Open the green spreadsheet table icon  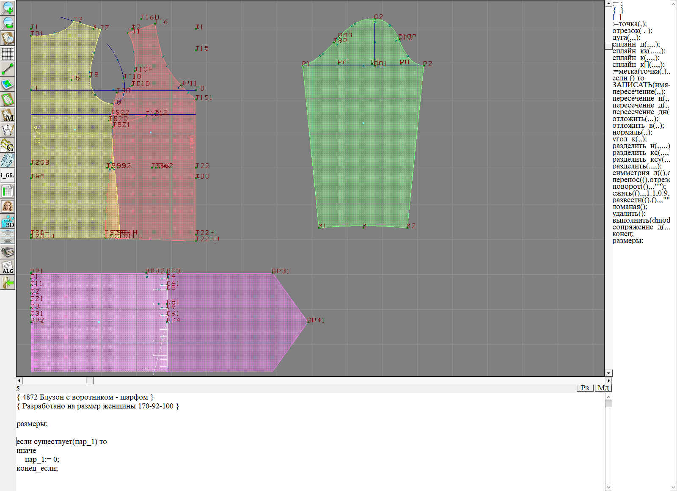click(8, 191)
